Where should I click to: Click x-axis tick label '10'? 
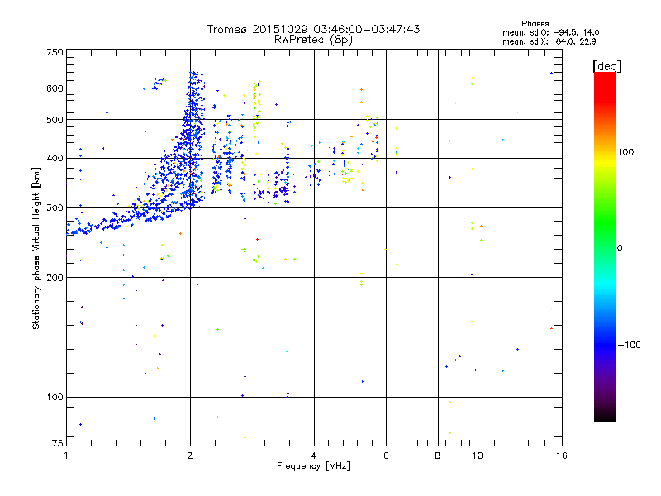tap(478, 455)
